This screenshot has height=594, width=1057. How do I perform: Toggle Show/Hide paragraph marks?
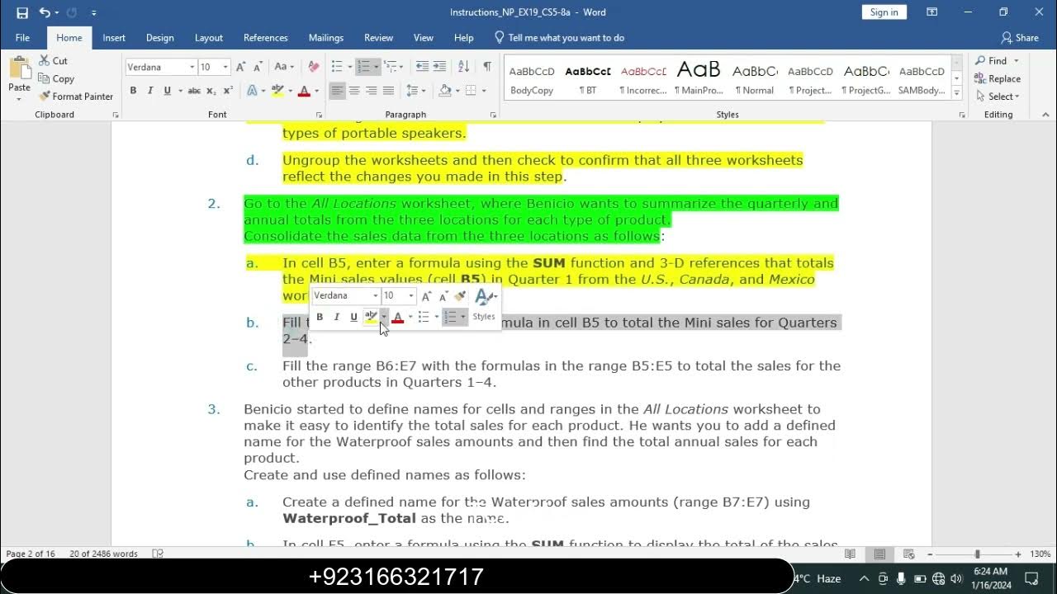pos(487,67)
